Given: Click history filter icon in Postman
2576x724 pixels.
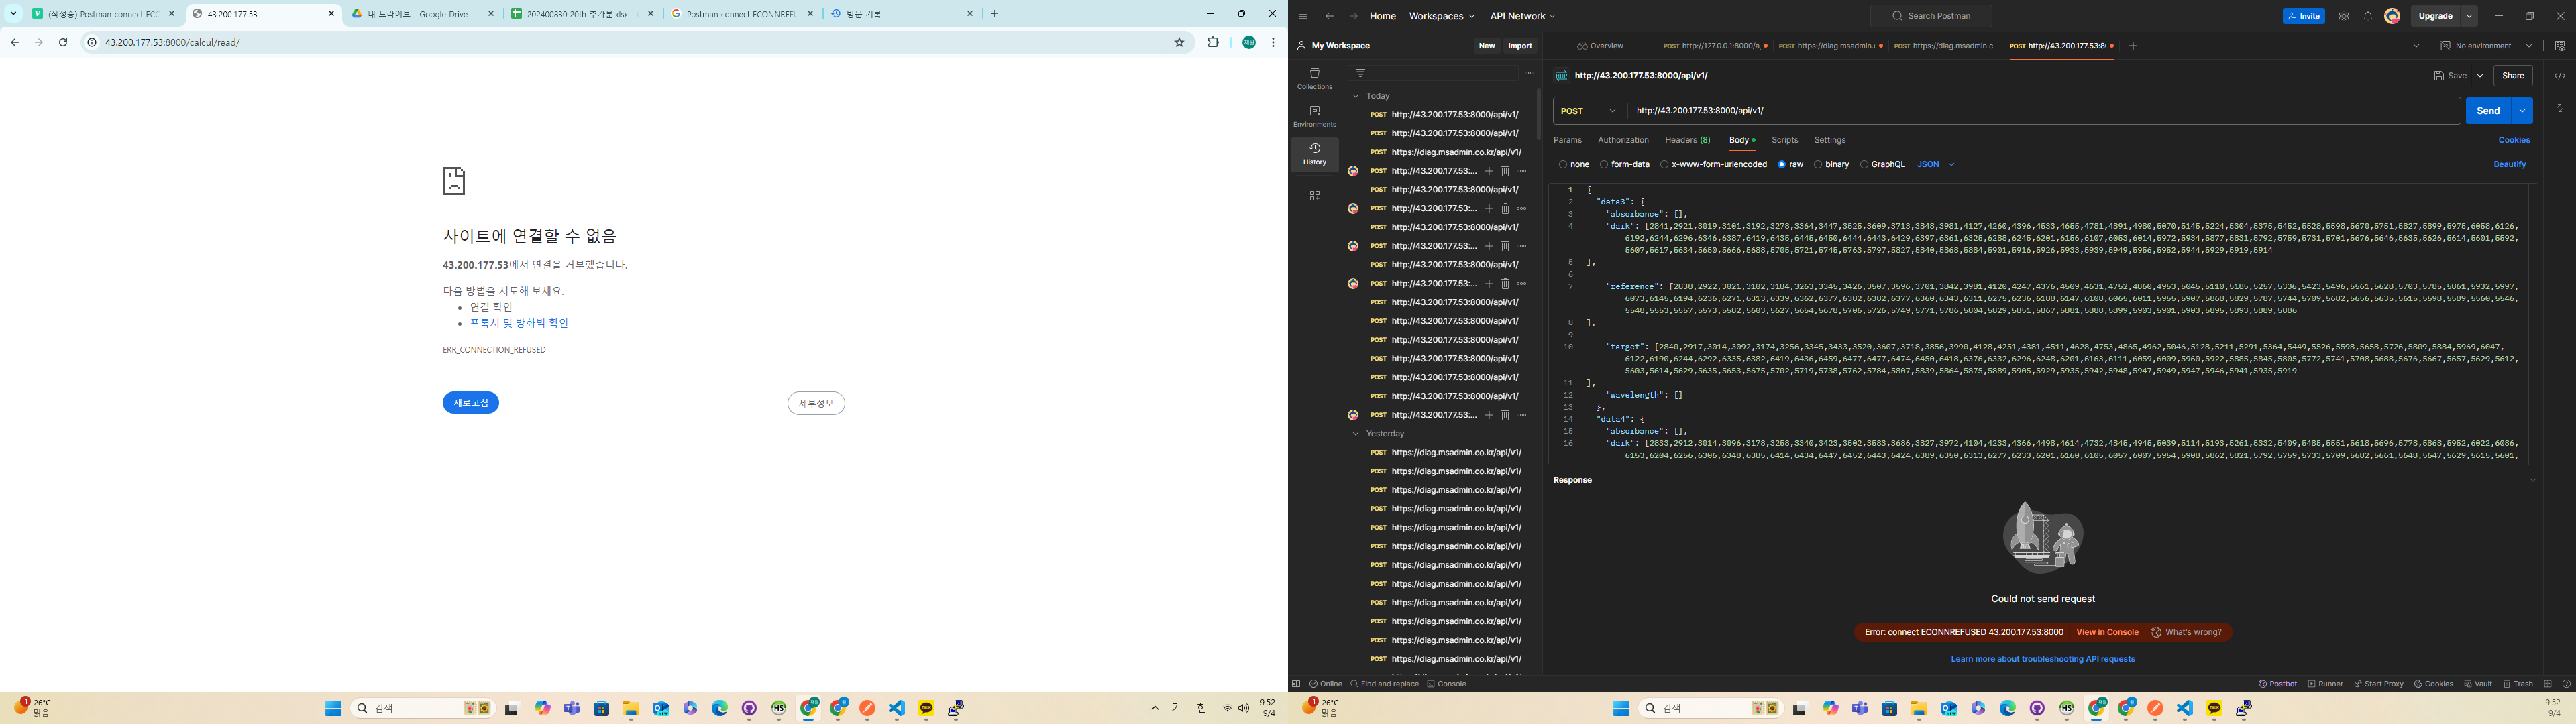Looking at the screenshot, I should click(1360, 73).
